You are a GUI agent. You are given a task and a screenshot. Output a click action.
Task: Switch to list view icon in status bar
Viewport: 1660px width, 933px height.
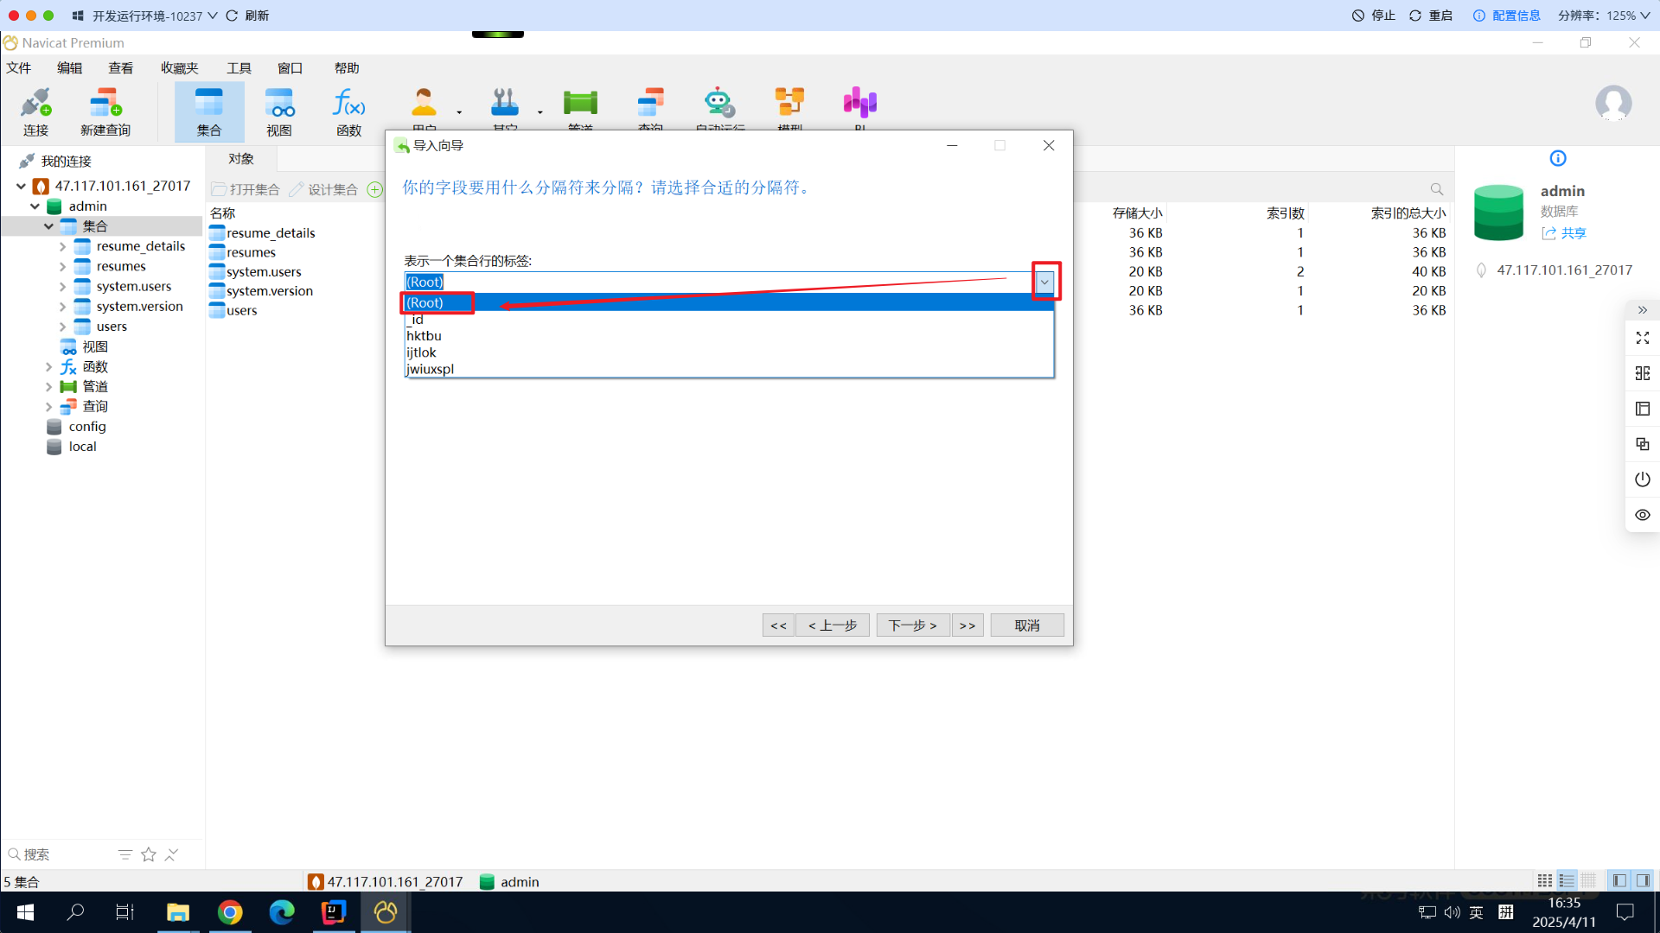point(1567,881)
